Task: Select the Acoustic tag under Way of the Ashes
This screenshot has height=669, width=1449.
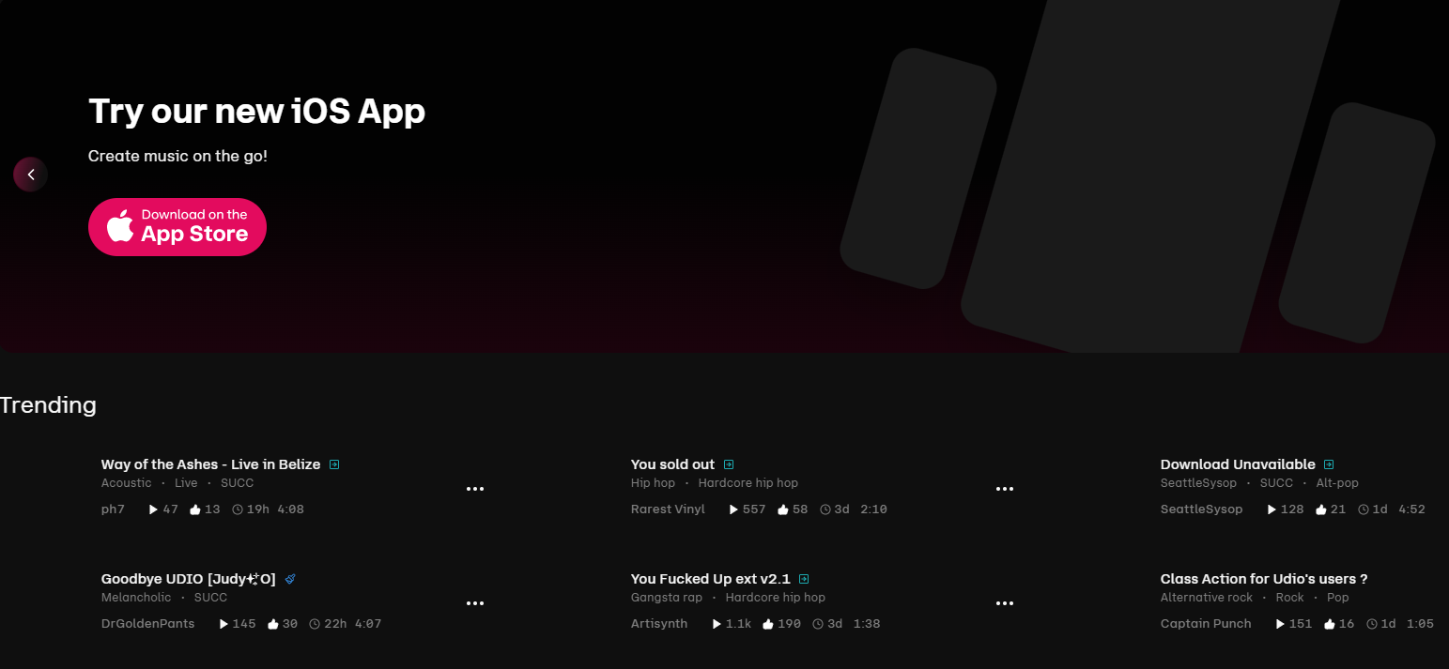Action: tap(126, 483)
